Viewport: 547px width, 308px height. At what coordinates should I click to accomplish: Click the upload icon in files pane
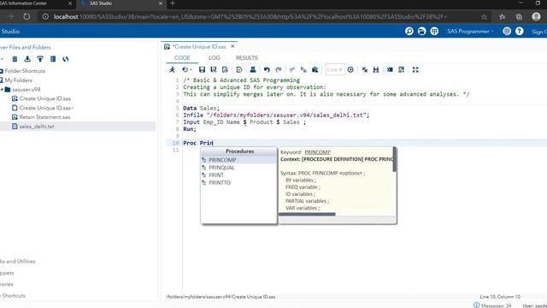click(40, 59)
